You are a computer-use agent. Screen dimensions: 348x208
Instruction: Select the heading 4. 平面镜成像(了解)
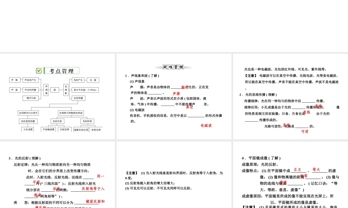pos(261,158)
